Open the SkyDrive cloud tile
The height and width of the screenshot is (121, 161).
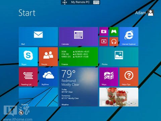coord(48,77)
